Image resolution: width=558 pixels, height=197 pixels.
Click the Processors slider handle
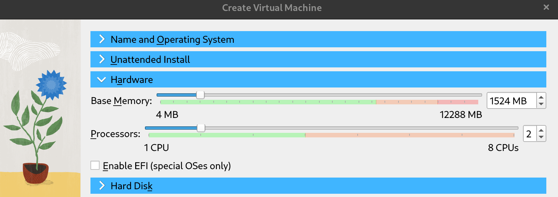(201, 128)
